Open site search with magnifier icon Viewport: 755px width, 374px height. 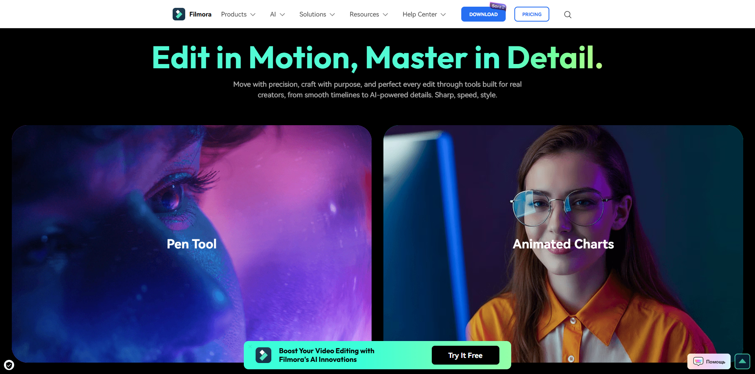(567, 15)
